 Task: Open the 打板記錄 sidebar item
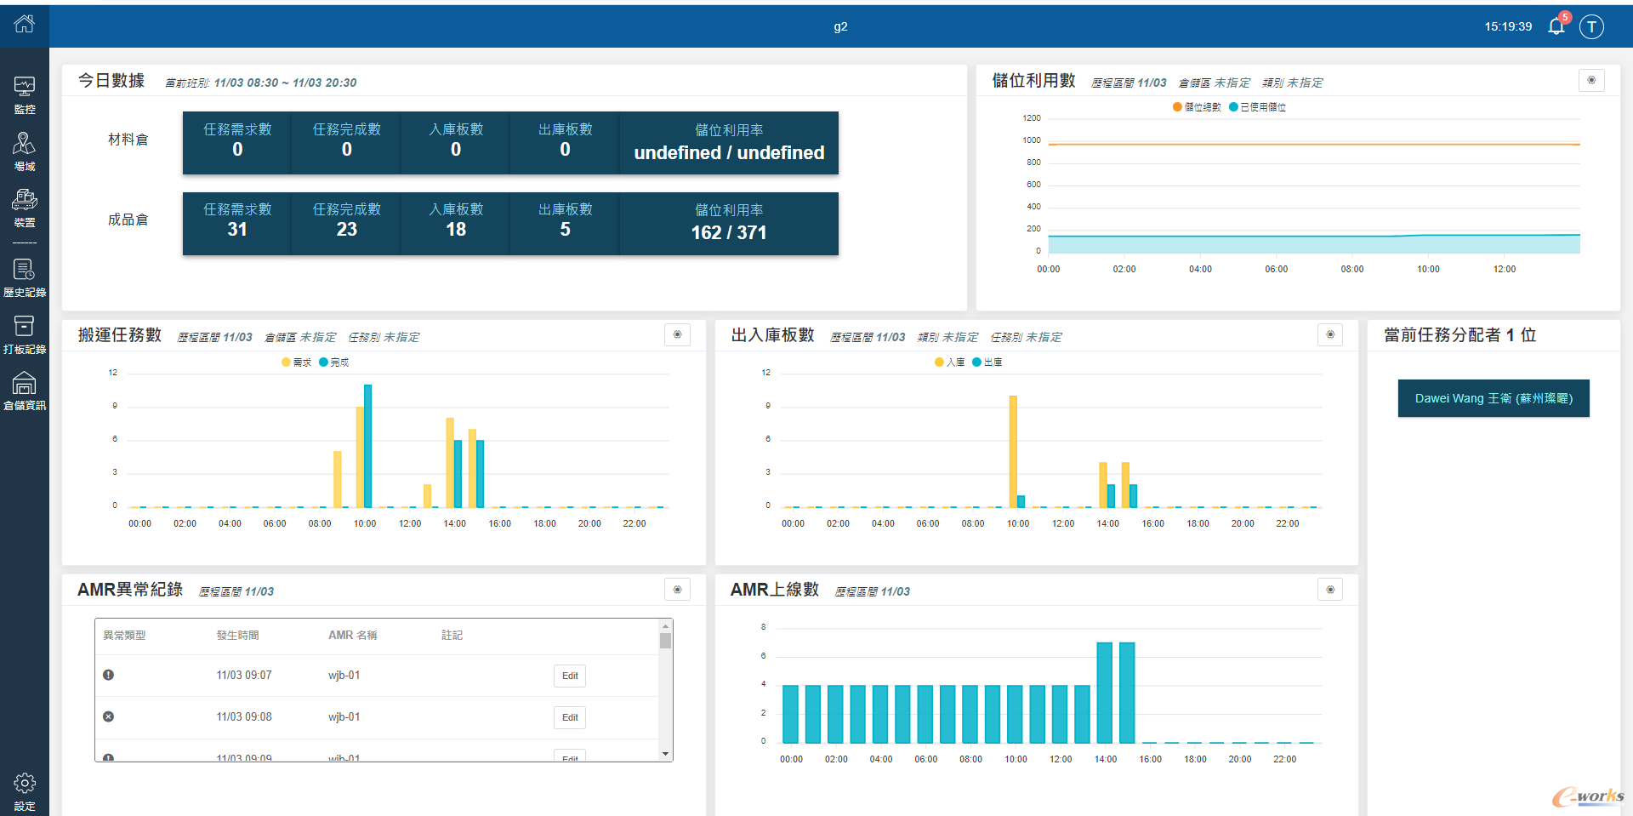pos(24,335)
